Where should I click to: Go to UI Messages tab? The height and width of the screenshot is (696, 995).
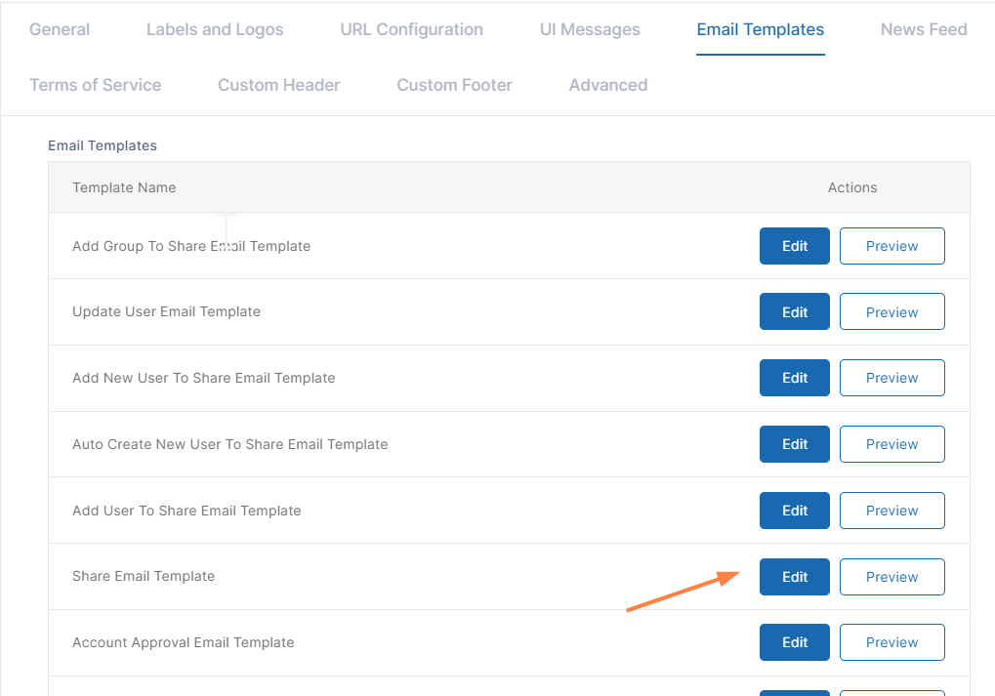tap(590, 29)
